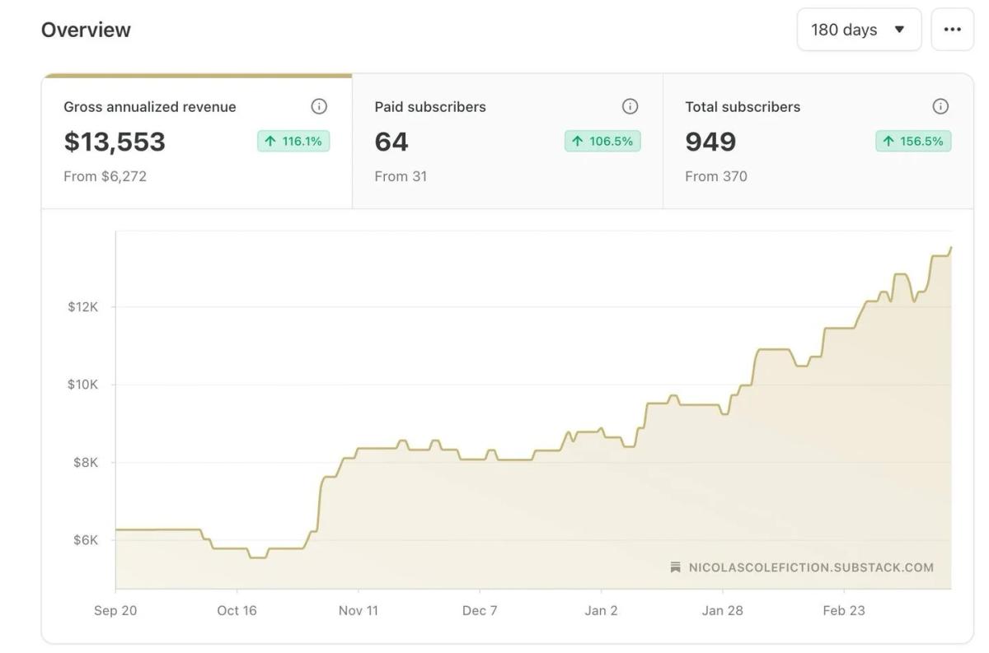
Task: Click the 106.5% increase badge
Action: 602,141
